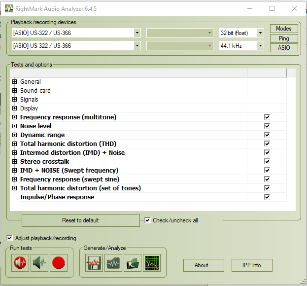Open the recording device dropdown (bottom)
307x286 pixels.
[137, 46]
